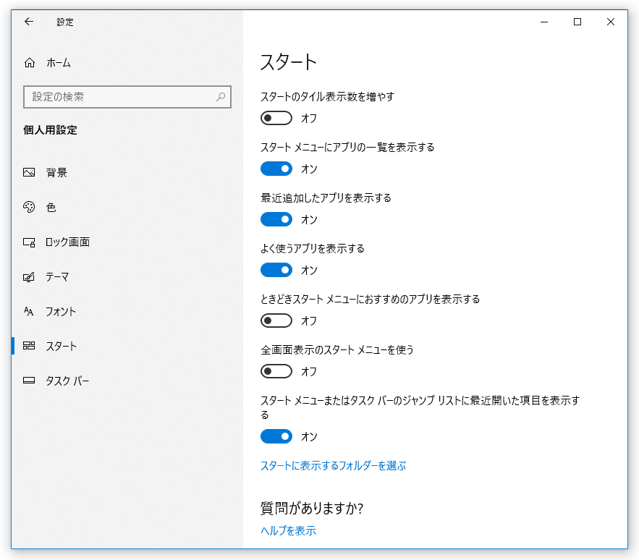Enable 全画面表示のスタート メニュー toggle
Screen dimensions: 639x560
point(276,371)
